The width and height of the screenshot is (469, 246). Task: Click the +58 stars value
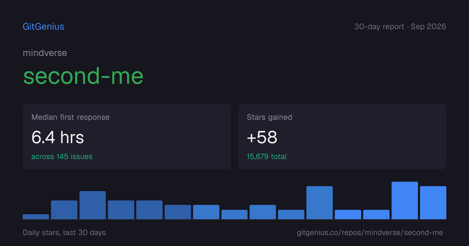point(262,137)
